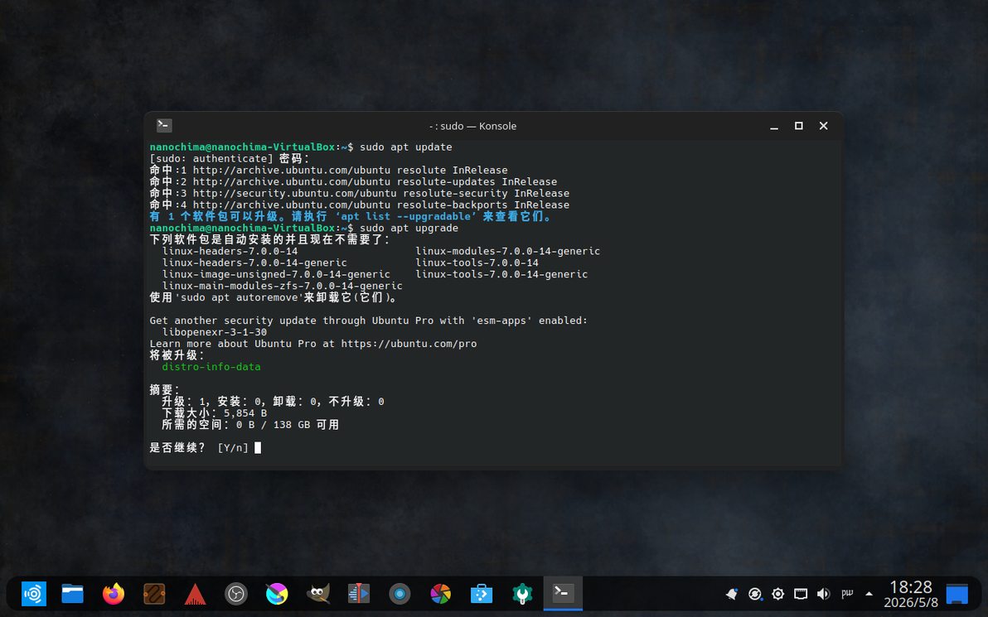Click the '[sudo: authenticate] 密码:' line

[x=230, y=159]
